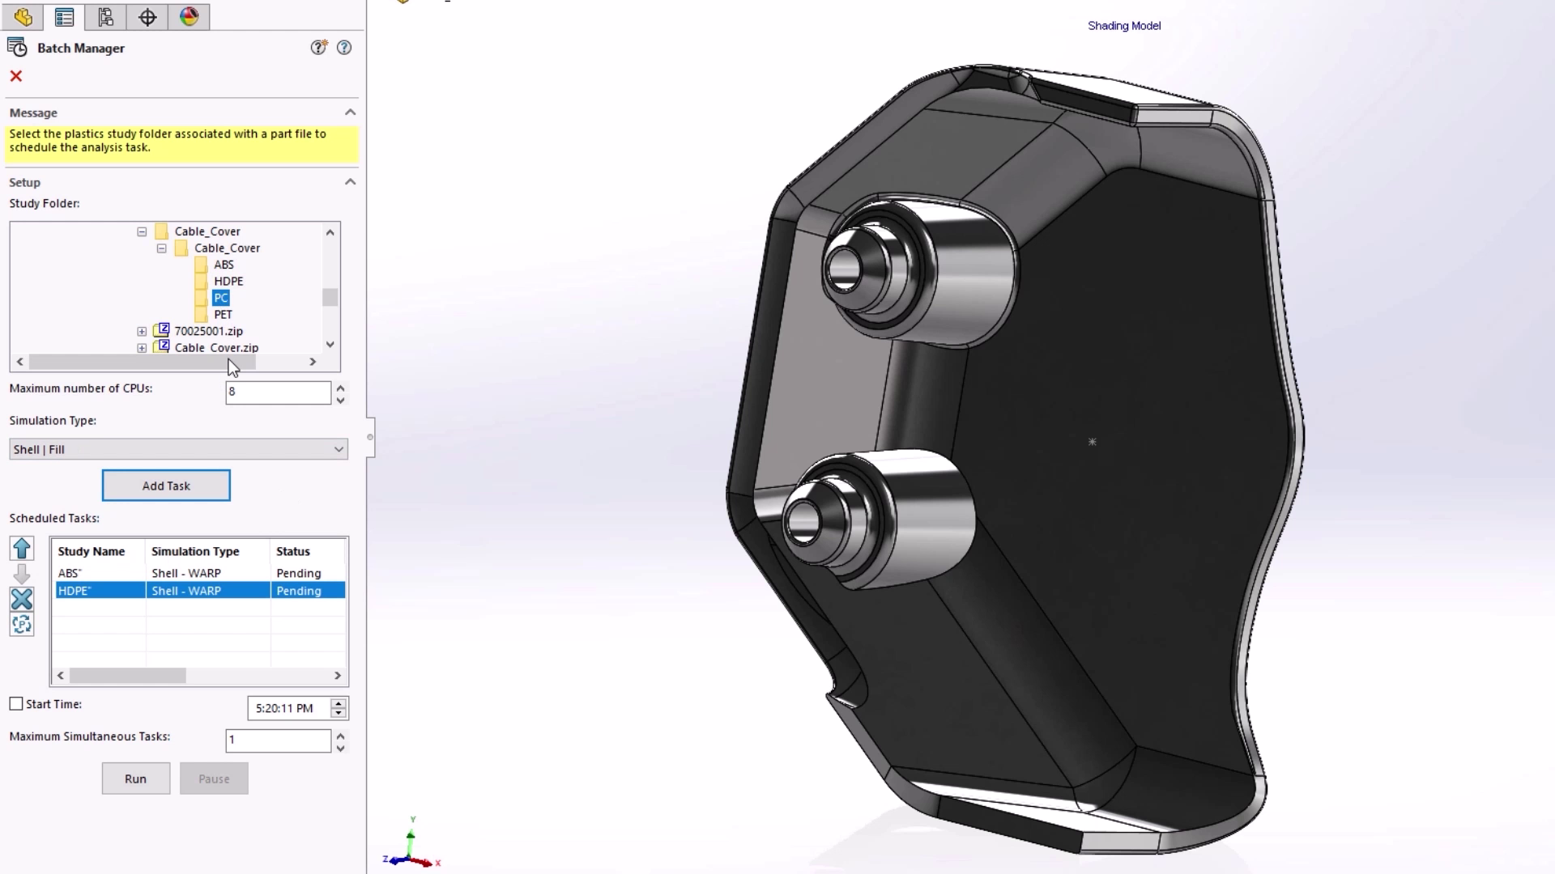This screenshot has height=874, width=1555.
Task: Collapse the Setup section
Action: click(x=350, y=181)
